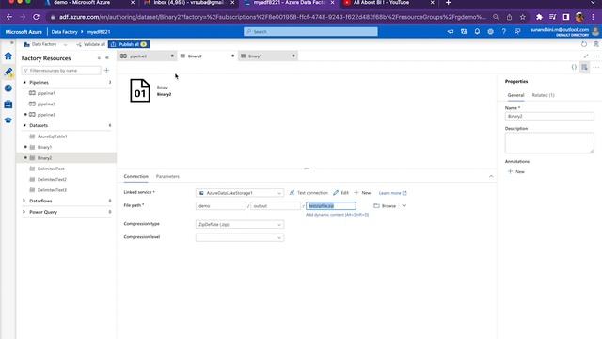Click the Publish all button
The height and width of the screenshot is (339, 602).
click(x=129, y=44)
